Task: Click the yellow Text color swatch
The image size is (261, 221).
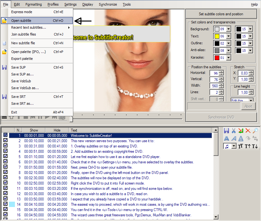Action: pos(217,36)
